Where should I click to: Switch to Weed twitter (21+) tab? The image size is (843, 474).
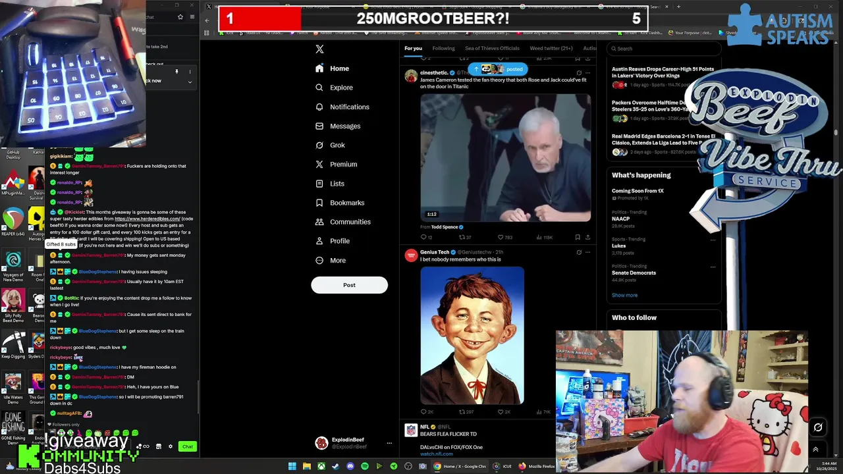pos(551,48)
